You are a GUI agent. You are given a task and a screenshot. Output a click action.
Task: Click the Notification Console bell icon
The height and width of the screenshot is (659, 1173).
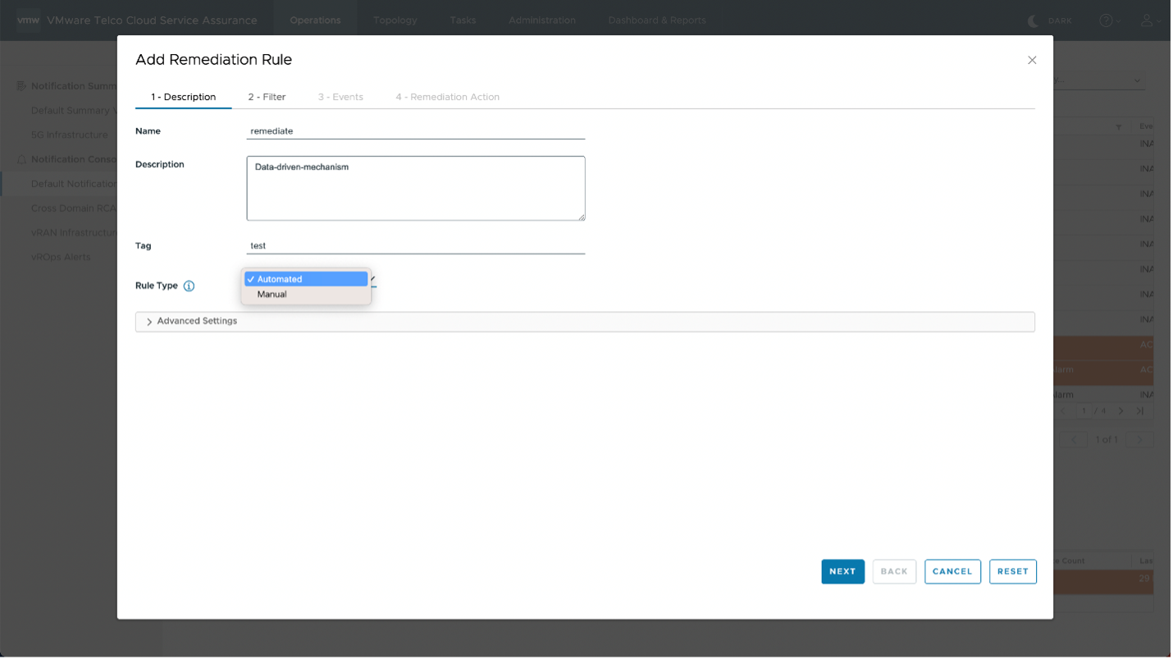[22, 159]
